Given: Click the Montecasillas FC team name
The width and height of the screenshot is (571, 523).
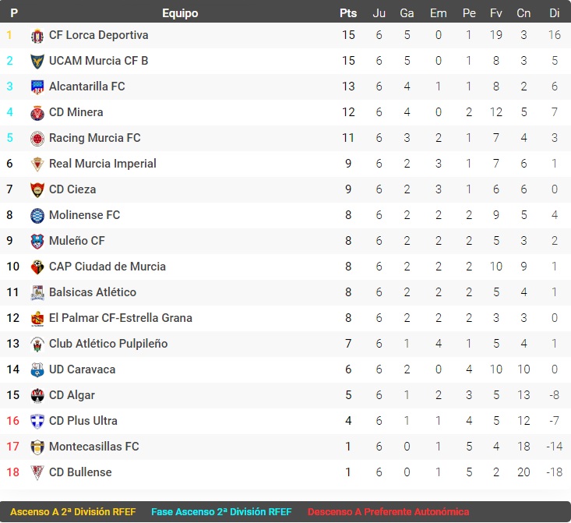Looking at the screenshot, I should click(x=93, y=447).
